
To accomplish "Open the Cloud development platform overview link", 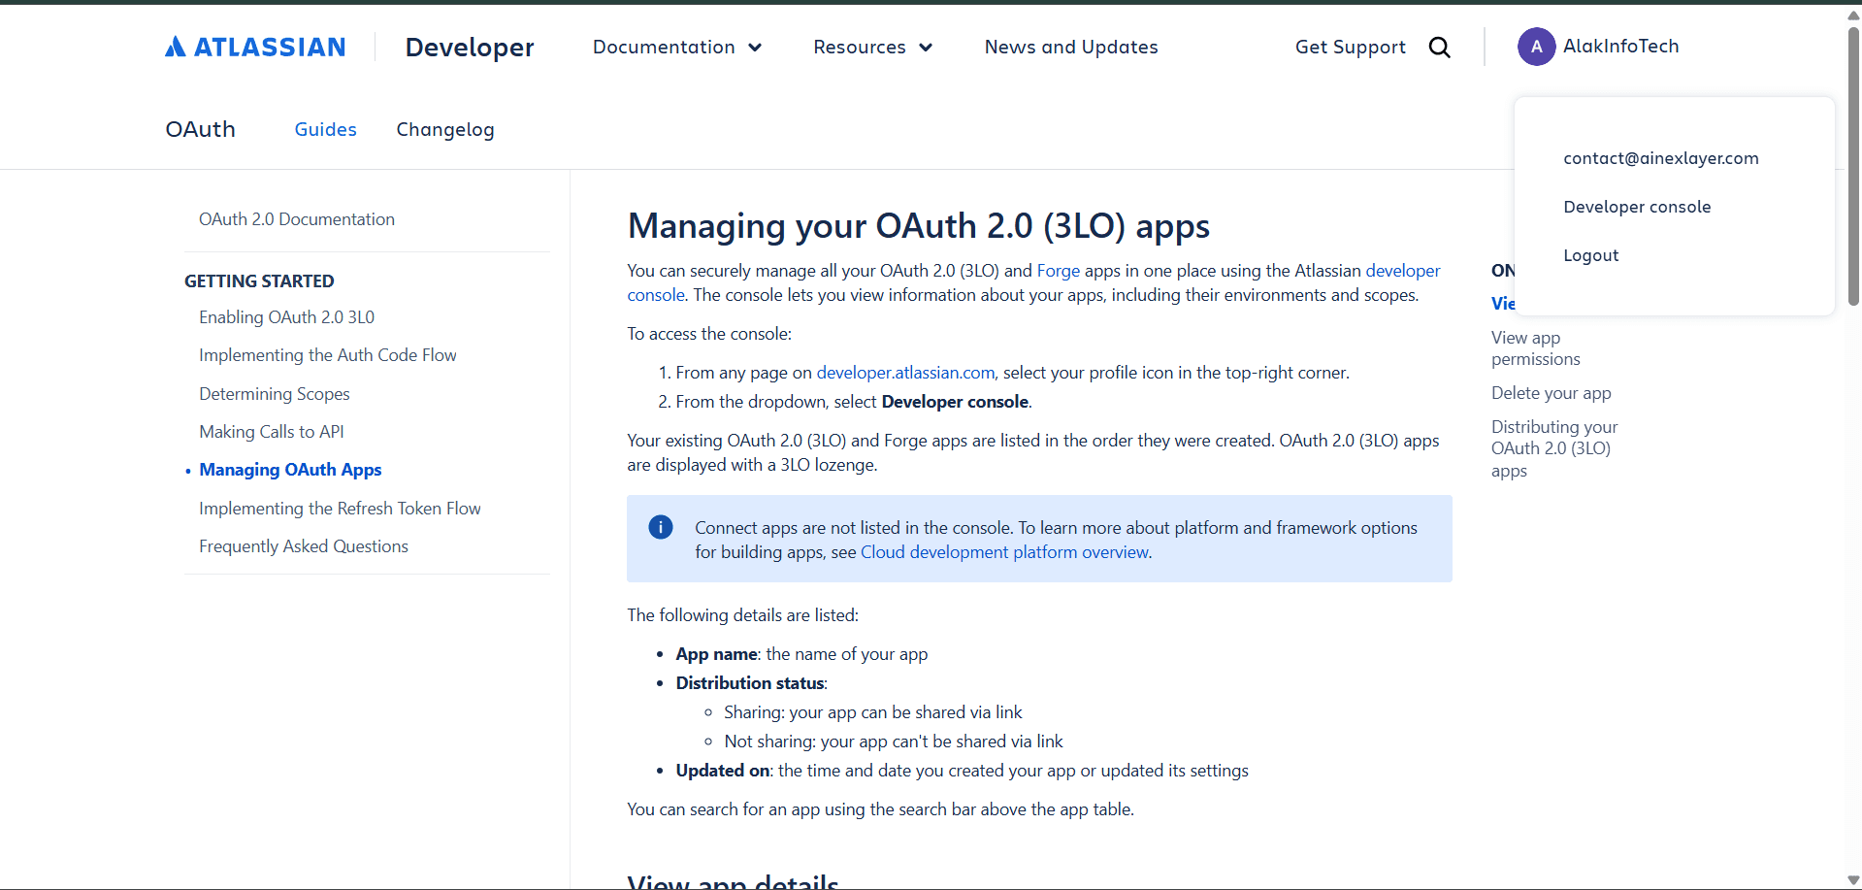I will point(1003,551).
